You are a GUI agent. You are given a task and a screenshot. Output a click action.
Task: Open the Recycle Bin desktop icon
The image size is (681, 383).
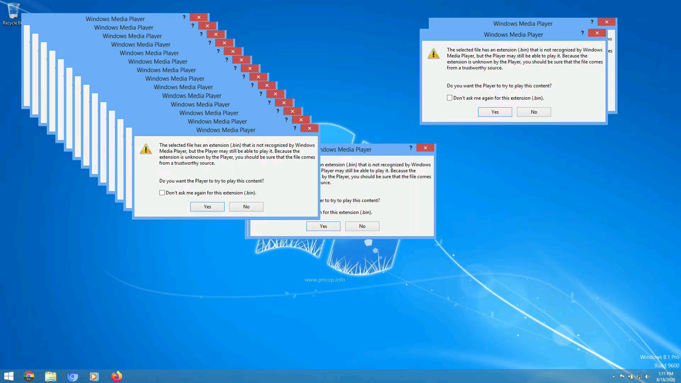point(13,14)
